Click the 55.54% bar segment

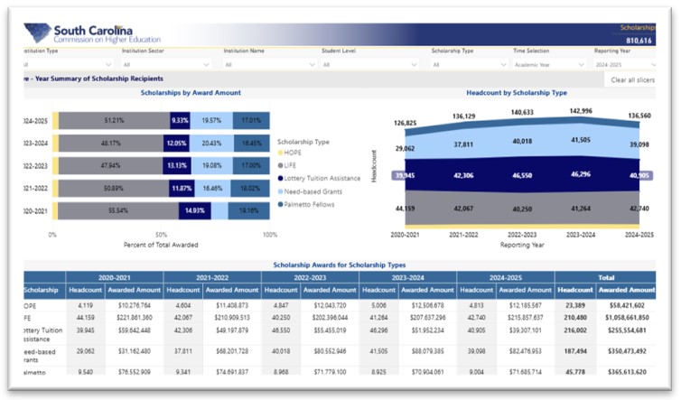(x=118, y=210)
